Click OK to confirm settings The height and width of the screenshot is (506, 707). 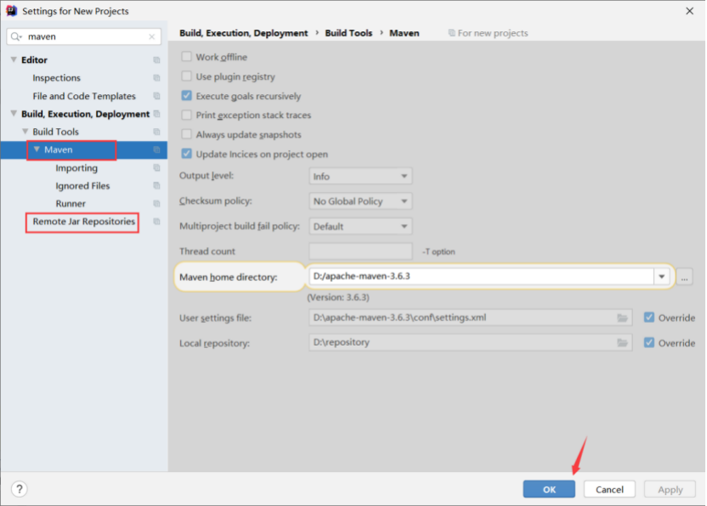[x=549, y=489]
